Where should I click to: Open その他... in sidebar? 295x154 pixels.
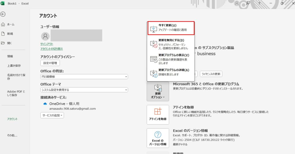click(x=12, y=135)
